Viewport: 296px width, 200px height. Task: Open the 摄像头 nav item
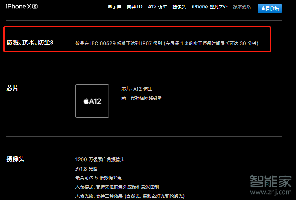(179, 7)
